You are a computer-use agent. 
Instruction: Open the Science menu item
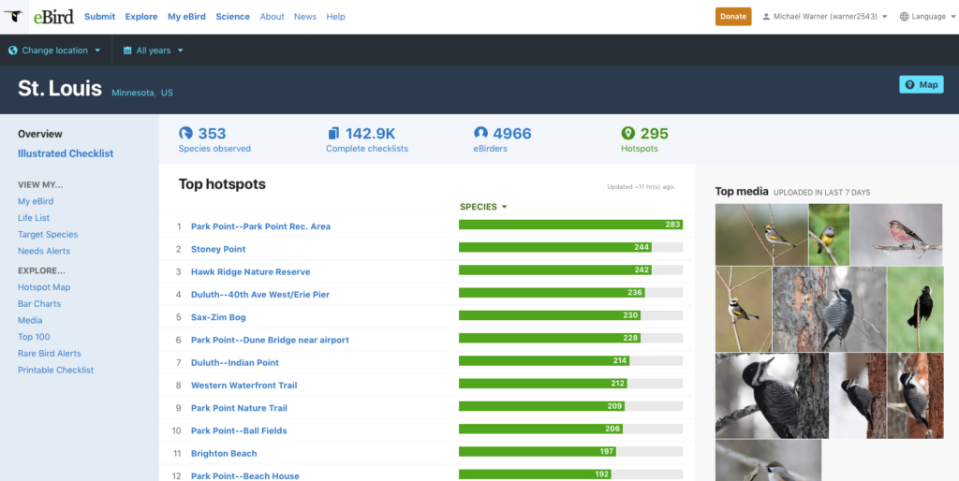coord(232,17)
